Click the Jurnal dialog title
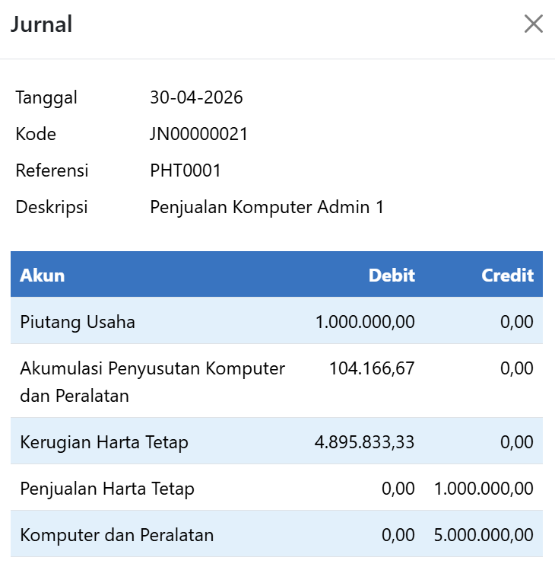Viewport: 555px width, 567px height. click(42, 24)
